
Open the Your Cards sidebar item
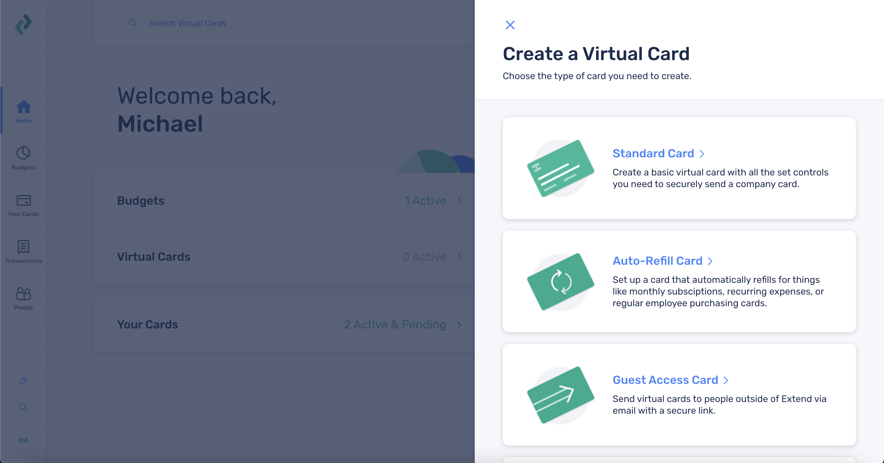point(23,205)
